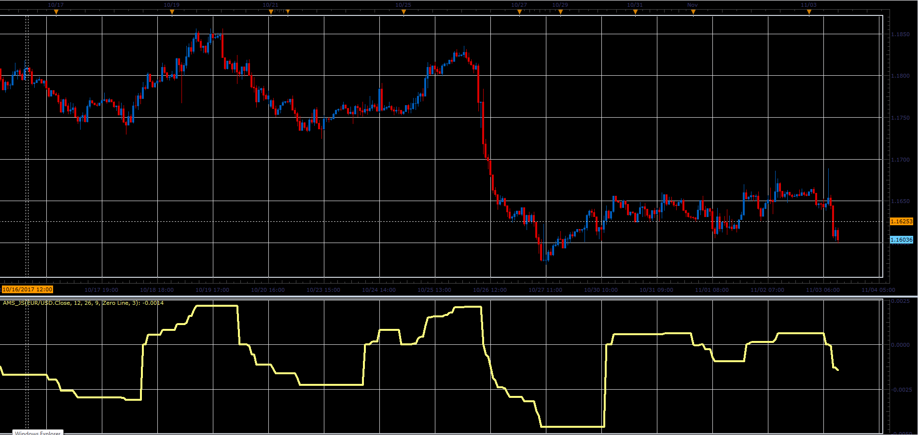The width and height of the screenshot is (918, 435).
Task: Click the 10/24 14:00 time axis label
Action: 379,290
